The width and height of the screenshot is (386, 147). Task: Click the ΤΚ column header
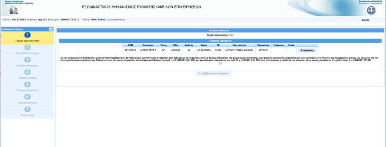(x=218, y=45)
